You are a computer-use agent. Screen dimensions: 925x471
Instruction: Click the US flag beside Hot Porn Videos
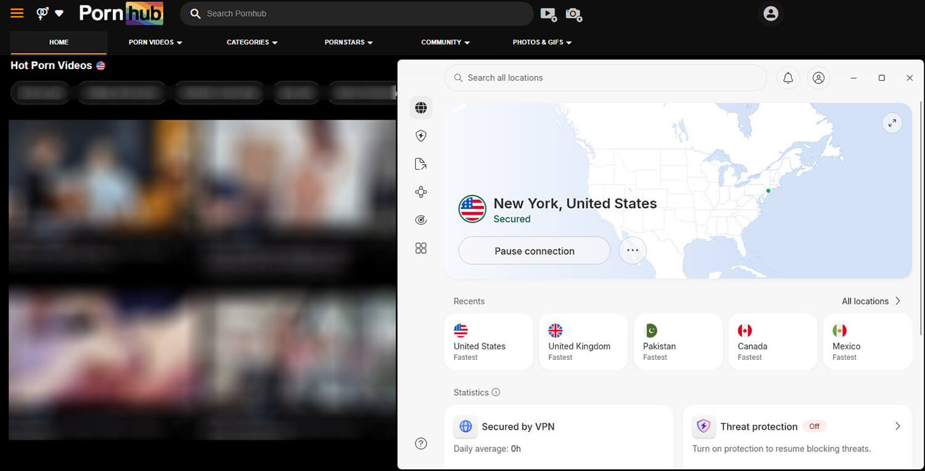point(101,65)
